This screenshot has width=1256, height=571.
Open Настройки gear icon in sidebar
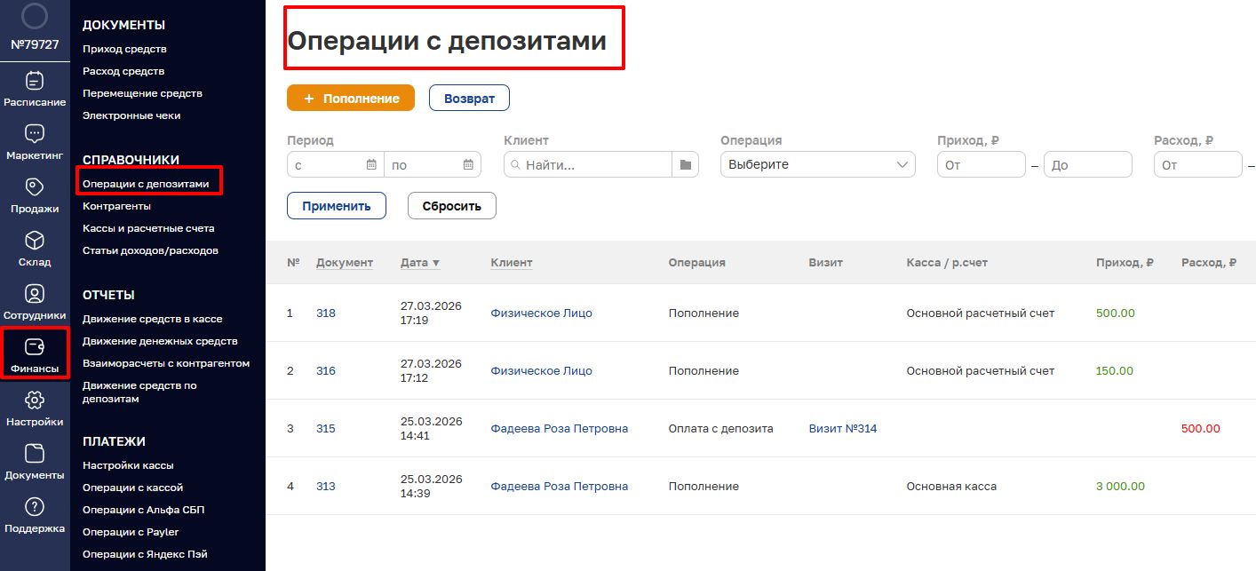coord(34,400)
